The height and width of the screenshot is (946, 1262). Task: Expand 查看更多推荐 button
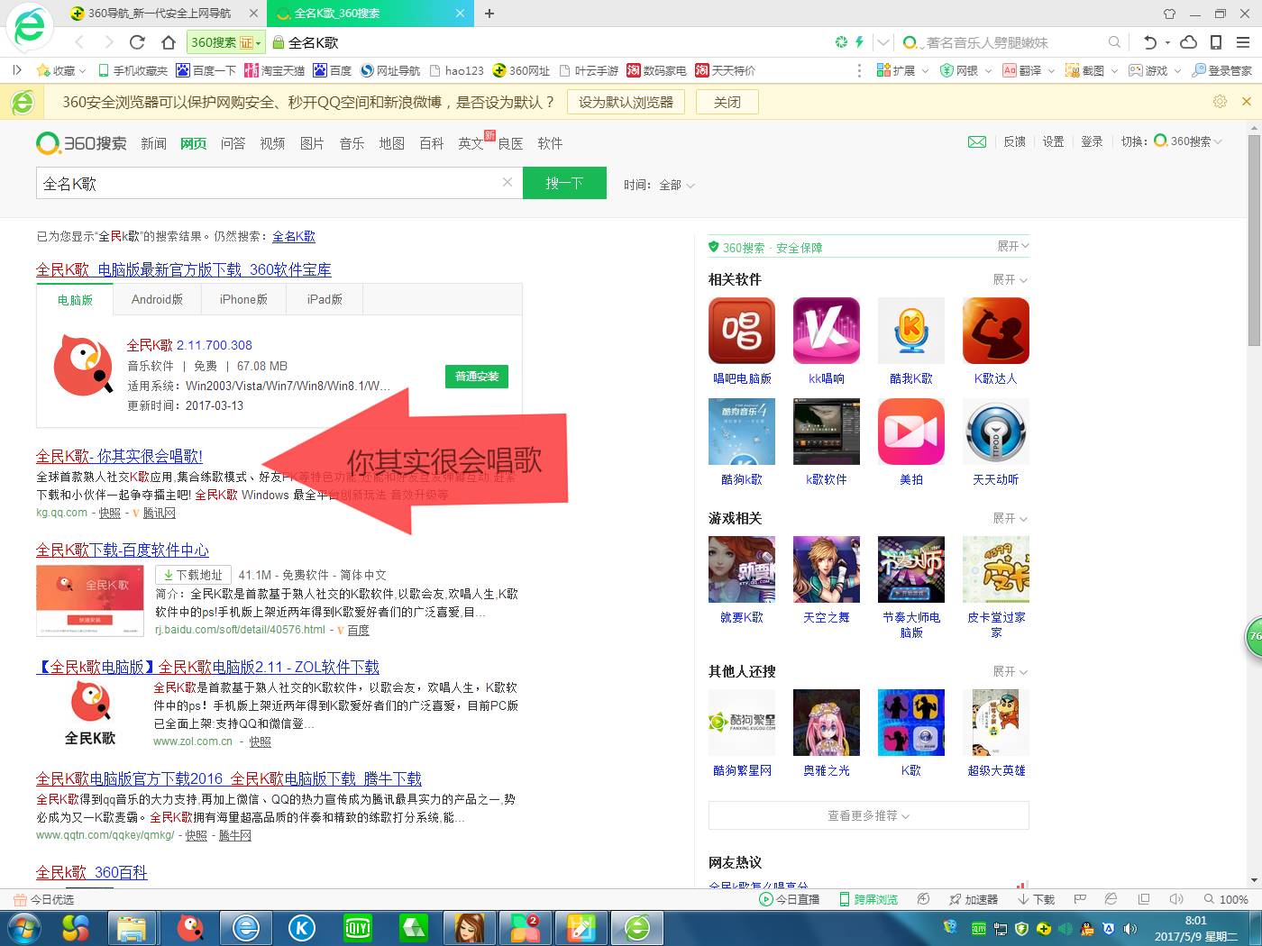coord(869,815)
